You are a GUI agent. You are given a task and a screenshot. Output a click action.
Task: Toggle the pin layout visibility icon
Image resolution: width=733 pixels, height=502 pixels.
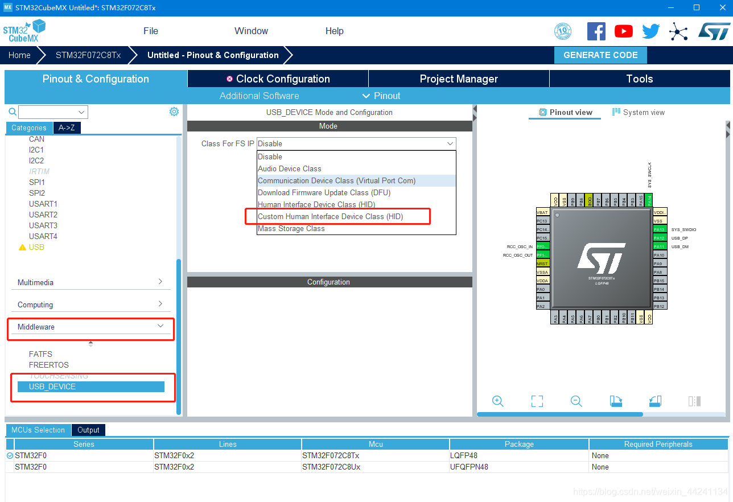tap(694, 401)
